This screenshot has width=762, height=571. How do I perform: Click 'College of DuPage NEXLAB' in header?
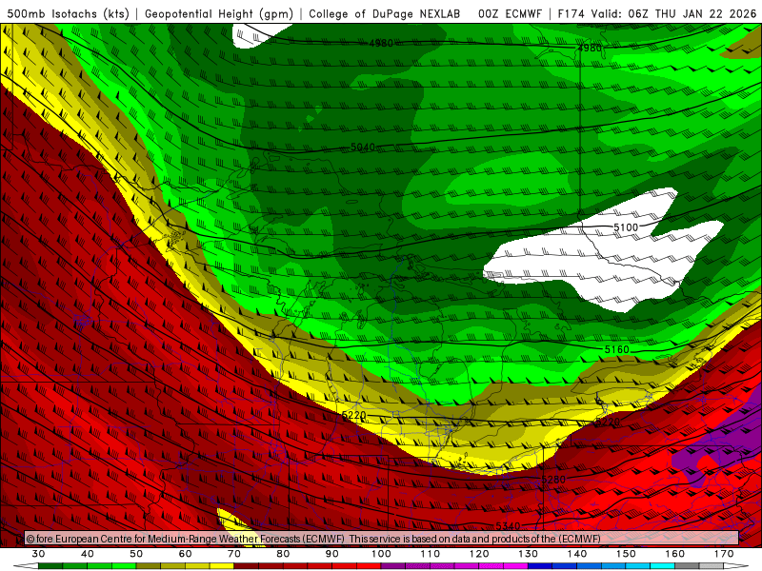385,13
